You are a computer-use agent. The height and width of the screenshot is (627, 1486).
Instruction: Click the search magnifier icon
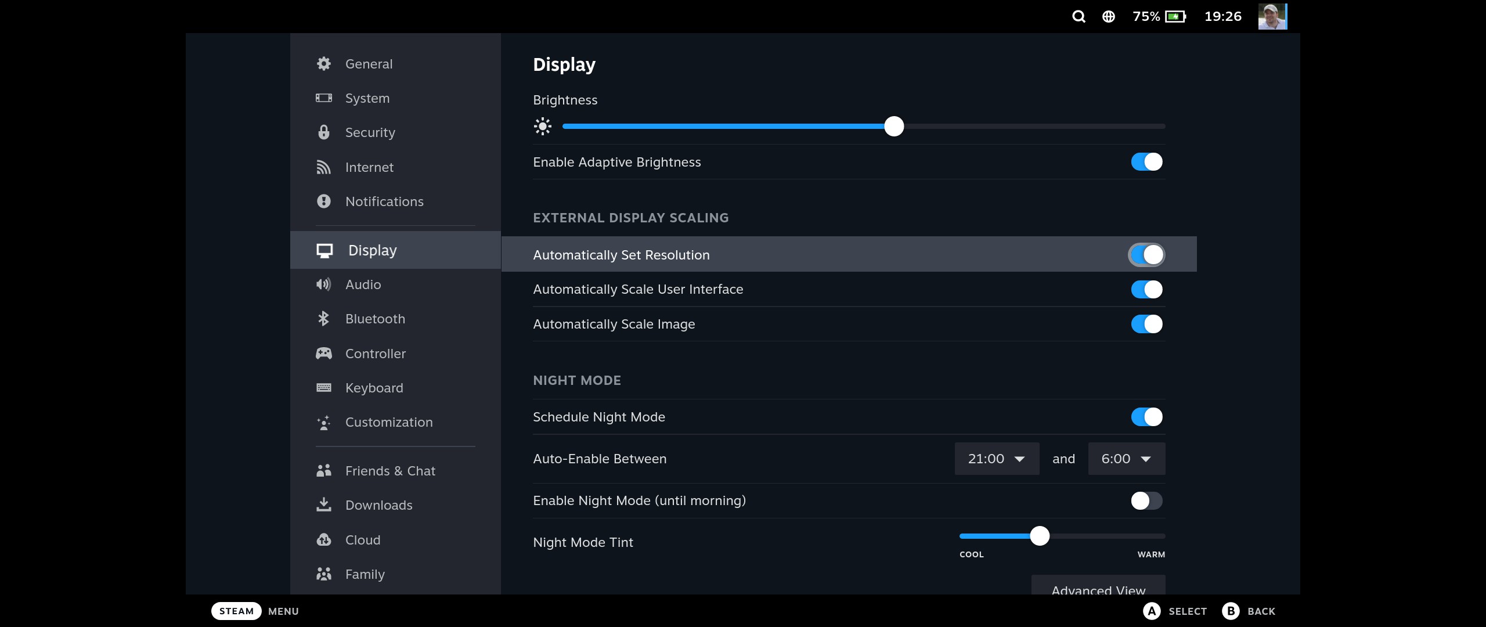click(1079, 16)
